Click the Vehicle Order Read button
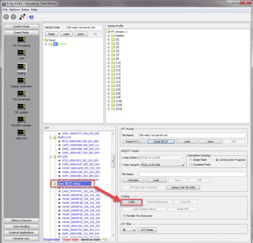This screenshot has width=253, height=243. [x=51, y=34]
